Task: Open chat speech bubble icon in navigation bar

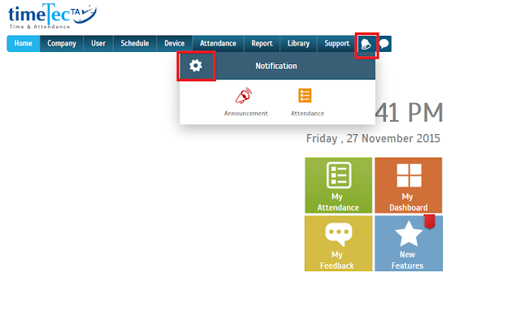Action: click(384, 44)
